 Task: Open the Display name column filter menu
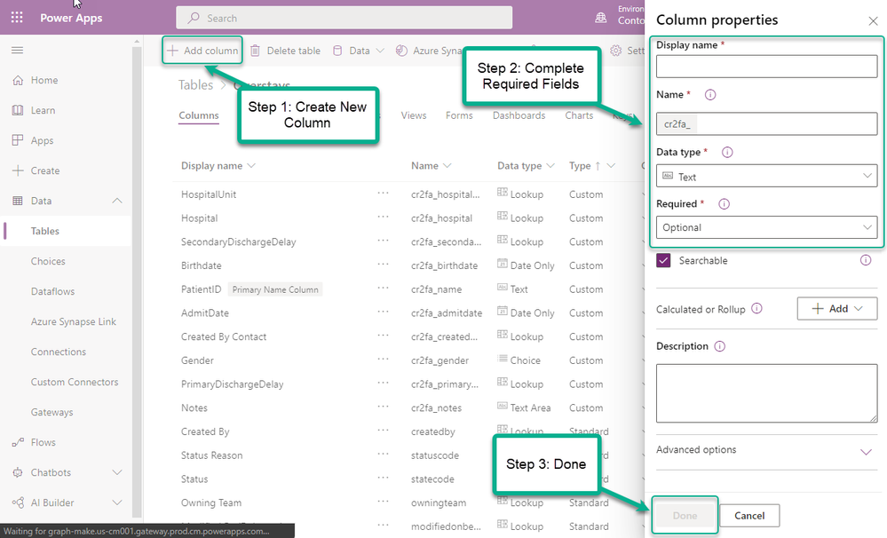(x=251, y=166)
